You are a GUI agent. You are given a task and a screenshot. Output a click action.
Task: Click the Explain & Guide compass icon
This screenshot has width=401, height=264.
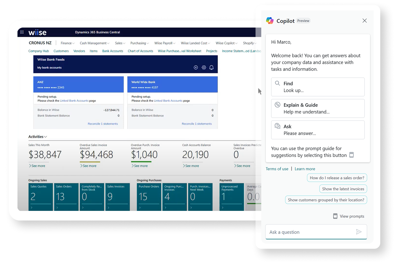coord(277,105)
